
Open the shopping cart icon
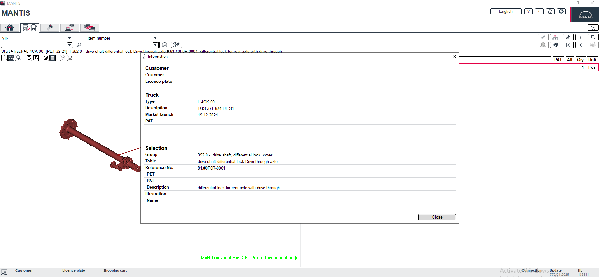pyautogui.click(x=593, y=27)
